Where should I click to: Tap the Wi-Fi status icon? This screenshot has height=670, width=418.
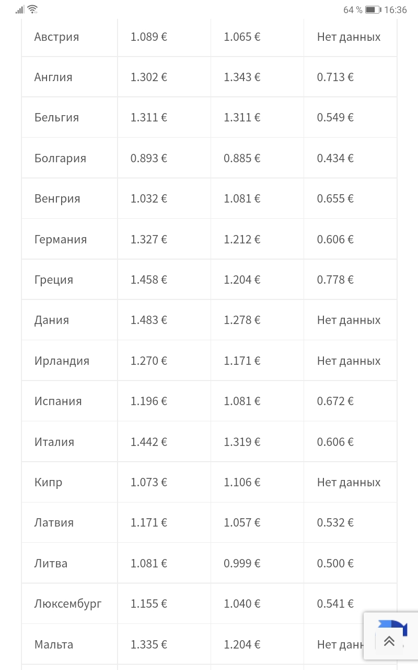32,9
